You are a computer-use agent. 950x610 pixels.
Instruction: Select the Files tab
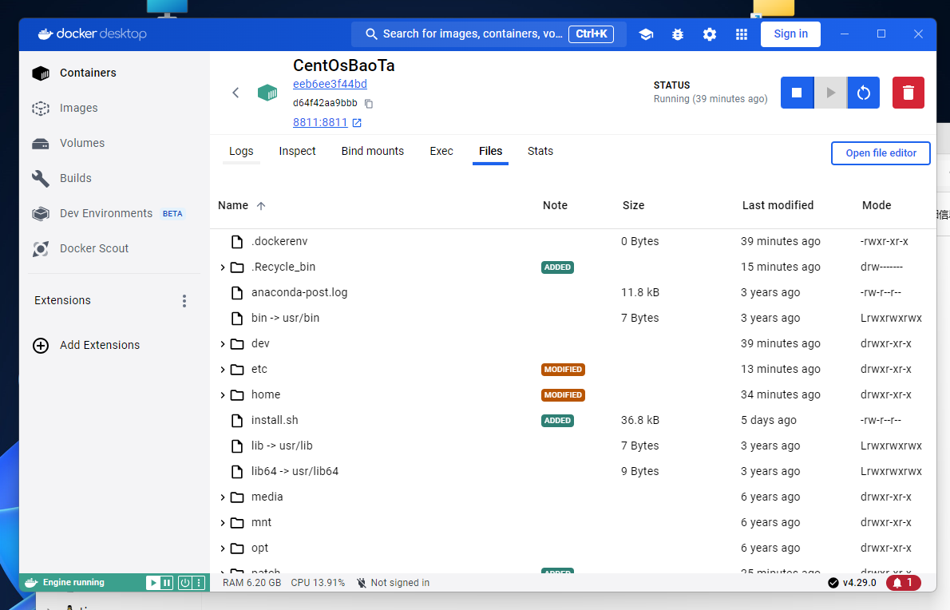(491, 152)
